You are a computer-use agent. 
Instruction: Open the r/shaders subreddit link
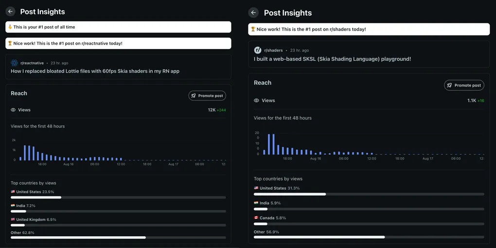click(x=273, y=50)
